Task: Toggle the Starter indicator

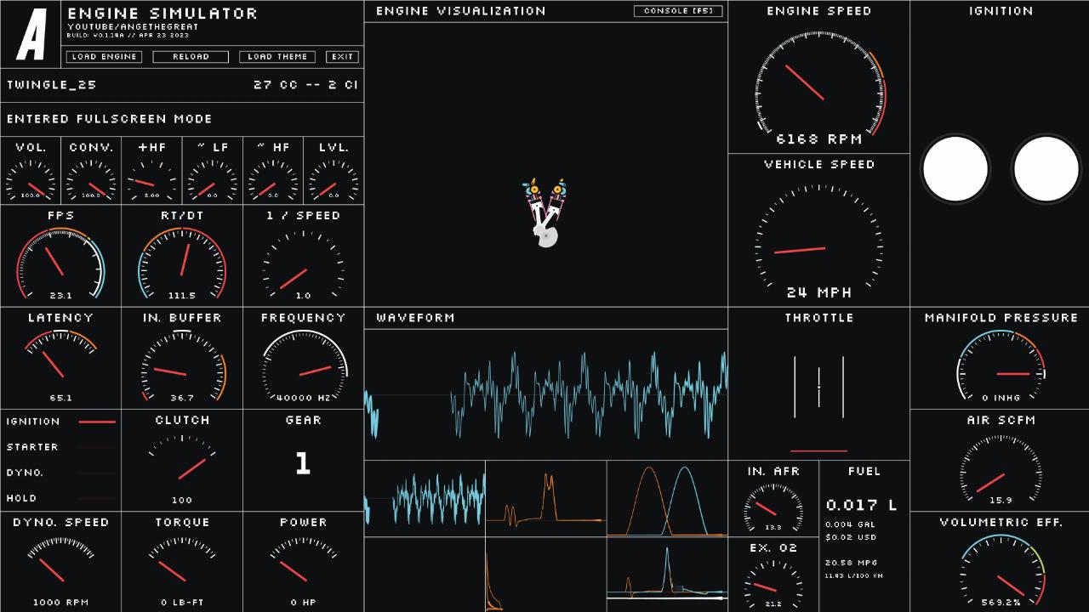Action: [x=96, y=447]
